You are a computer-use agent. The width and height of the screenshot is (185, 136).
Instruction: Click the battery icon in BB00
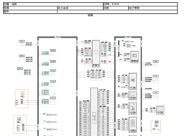135,55
